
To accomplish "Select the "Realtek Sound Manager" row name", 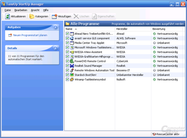I will tap(88, 66).
